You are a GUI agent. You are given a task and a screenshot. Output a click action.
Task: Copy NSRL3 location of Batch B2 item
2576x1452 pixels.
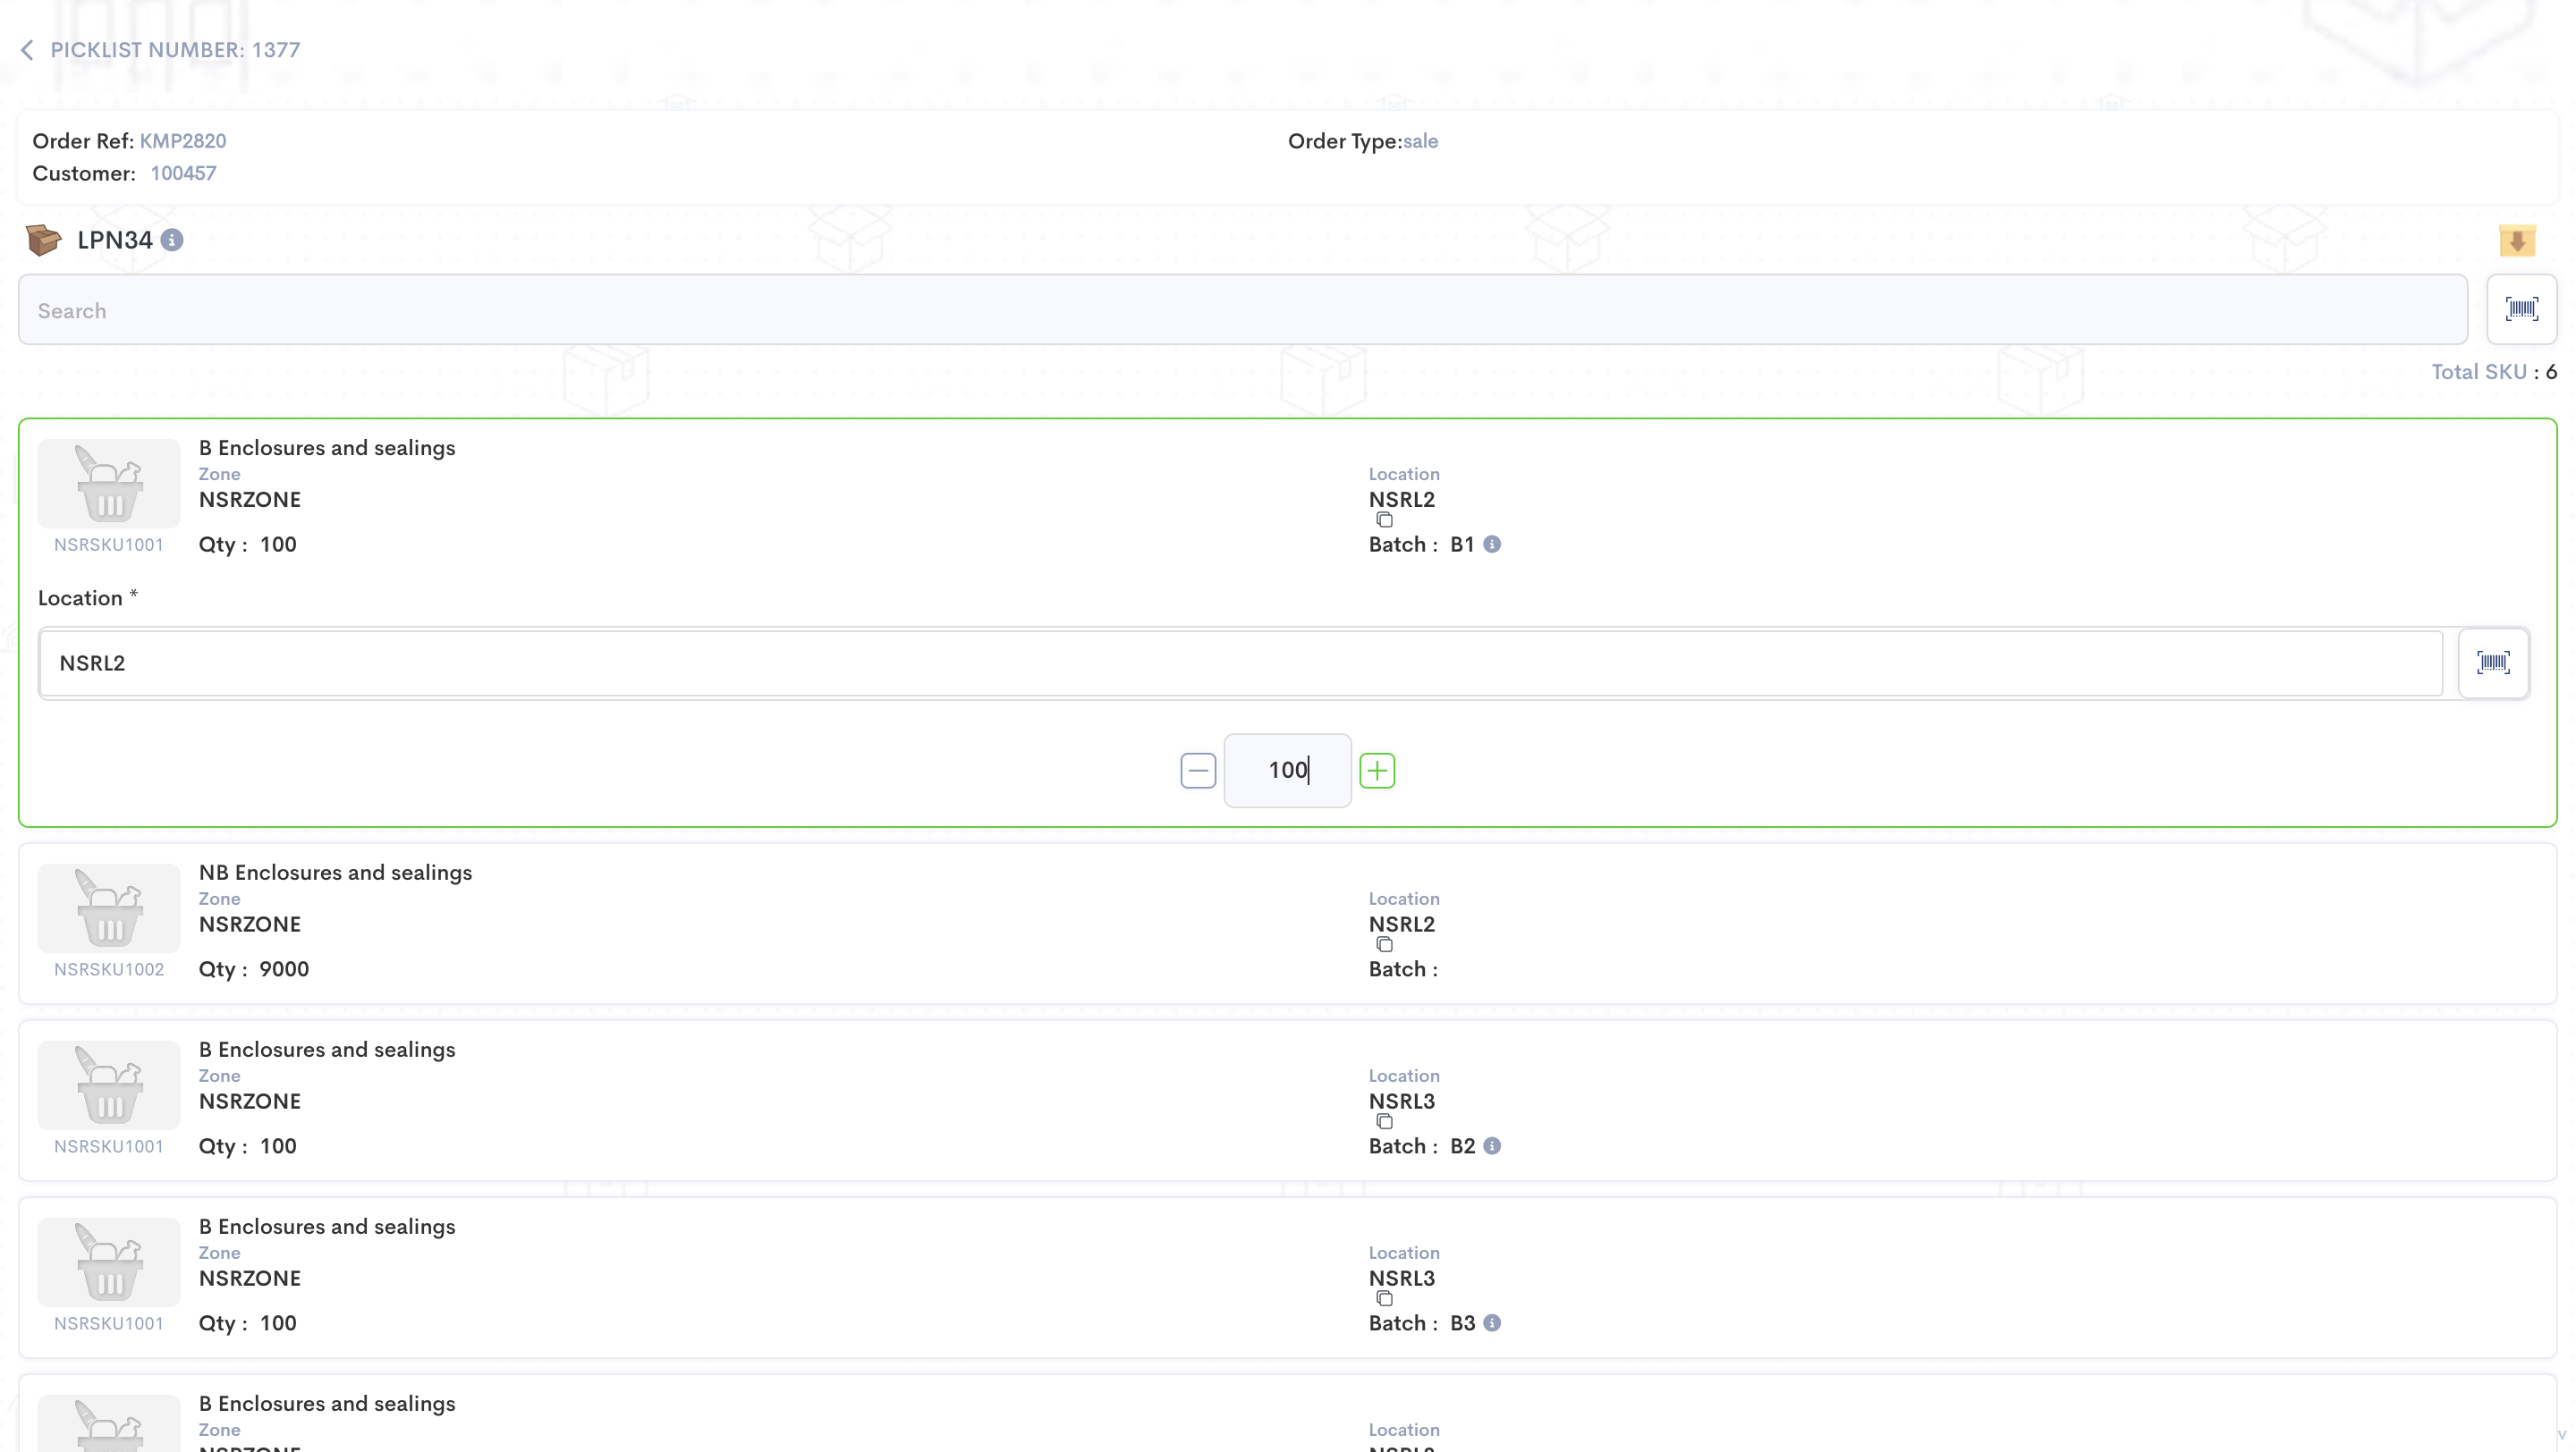[1384, 1121]
